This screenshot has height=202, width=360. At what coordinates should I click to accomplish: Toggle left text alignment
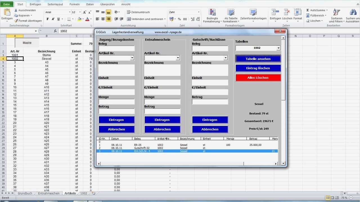point(97,19)
